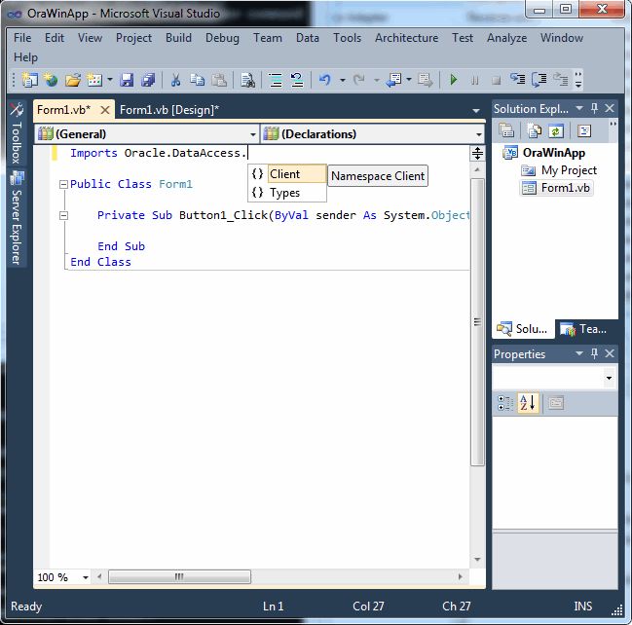Click the Open File folder icon
The height and width of the screenshot is (625, 632).
(73, 80)
